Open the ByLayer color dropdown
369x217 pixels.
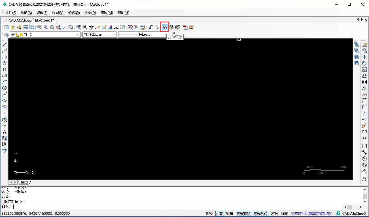click(114, 35)
